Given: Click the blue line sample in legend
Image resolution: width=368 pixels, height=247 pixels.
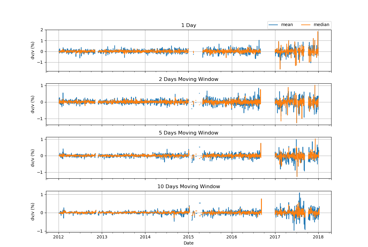Looking at the screenshot, I should (x=274, y=25).
